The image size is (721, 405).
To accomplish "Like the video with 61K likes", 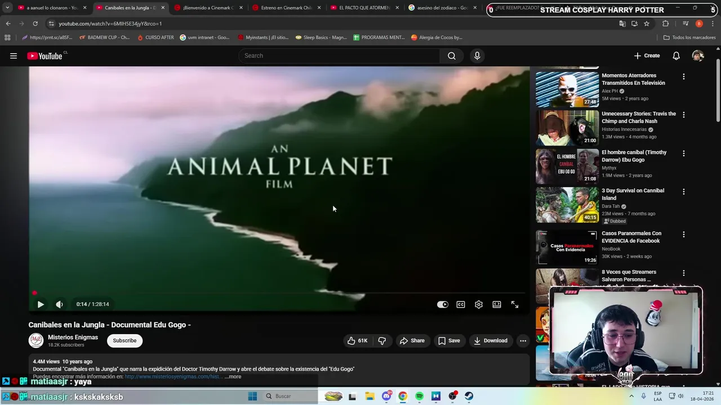I will (357, 340).
